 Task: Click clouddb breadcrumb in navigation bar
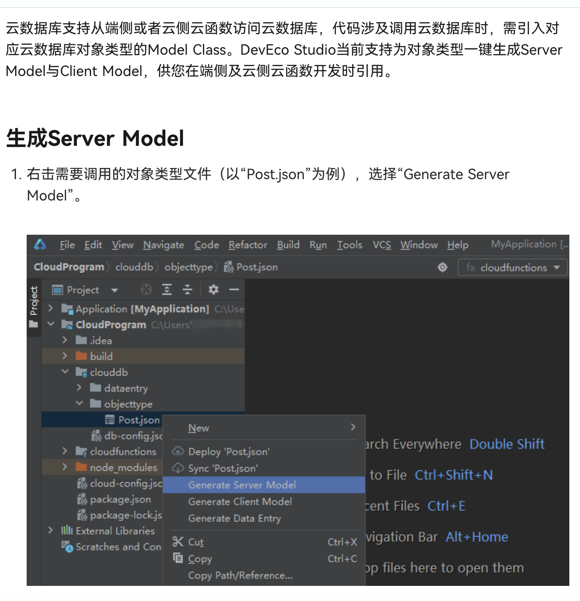134,267
